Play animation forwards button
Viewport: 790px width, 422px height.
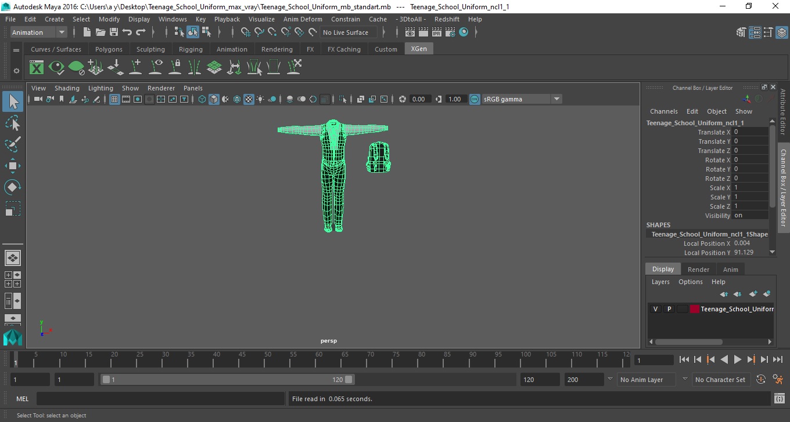pos(737,360)
